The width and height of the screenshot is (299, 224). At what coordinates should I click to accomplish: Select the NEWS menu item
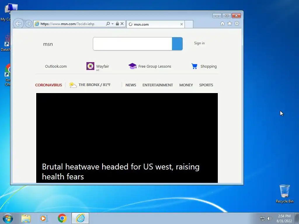pos(131,85)
